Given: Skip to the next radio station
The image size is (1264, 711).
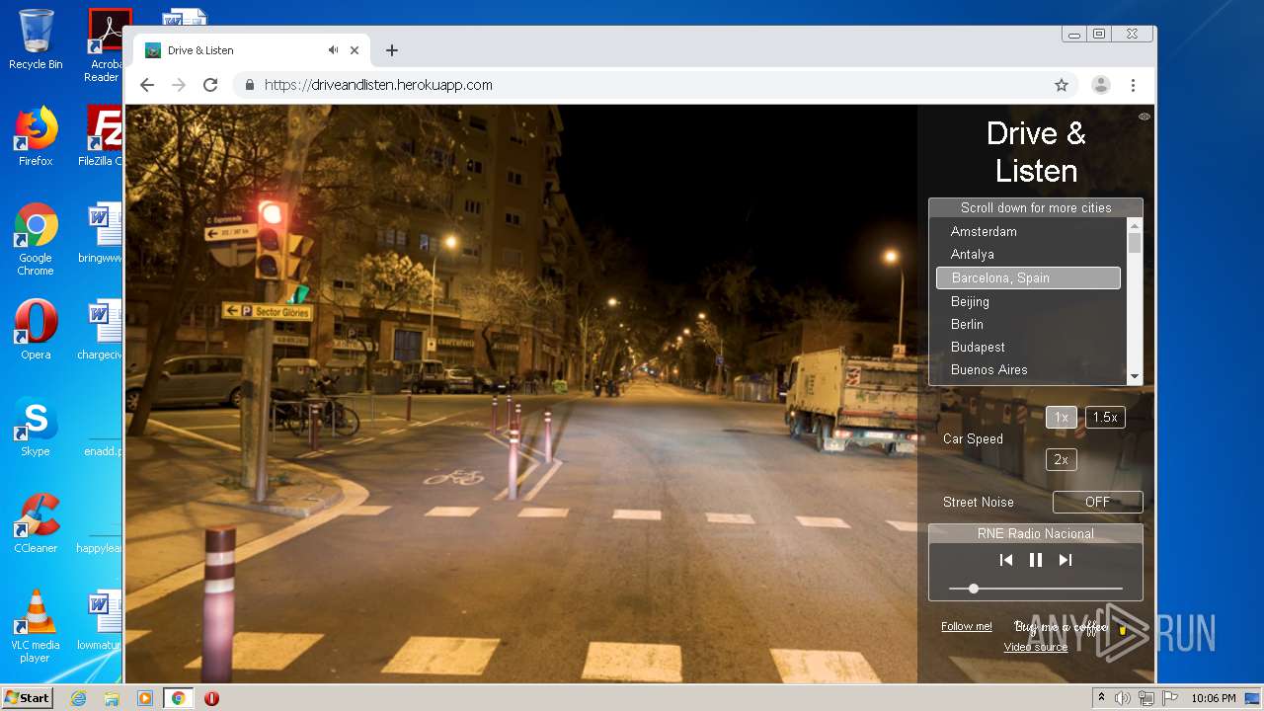Looking at the screenshot, I should (x=1066, y=560).
